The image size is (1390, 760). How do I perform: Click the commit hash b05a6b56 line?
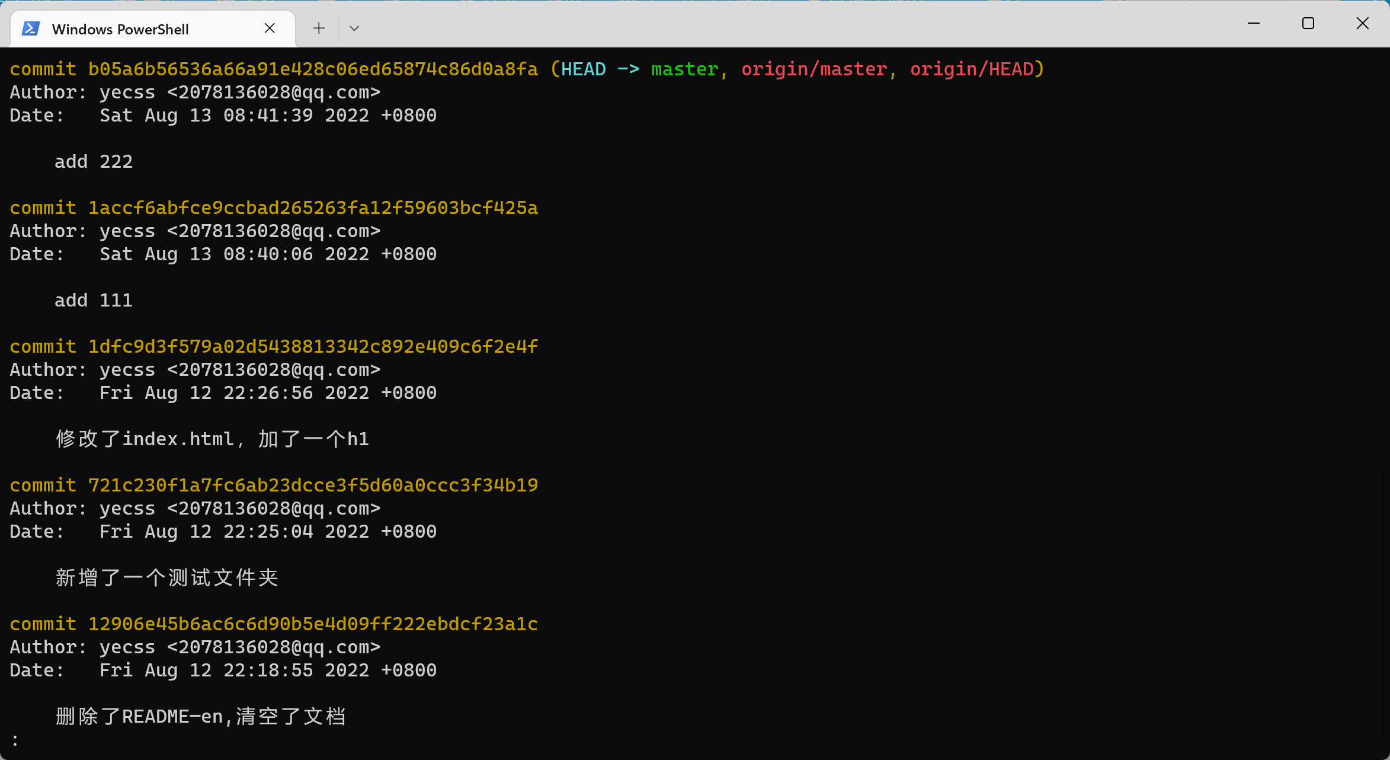[x=313, y=69]
